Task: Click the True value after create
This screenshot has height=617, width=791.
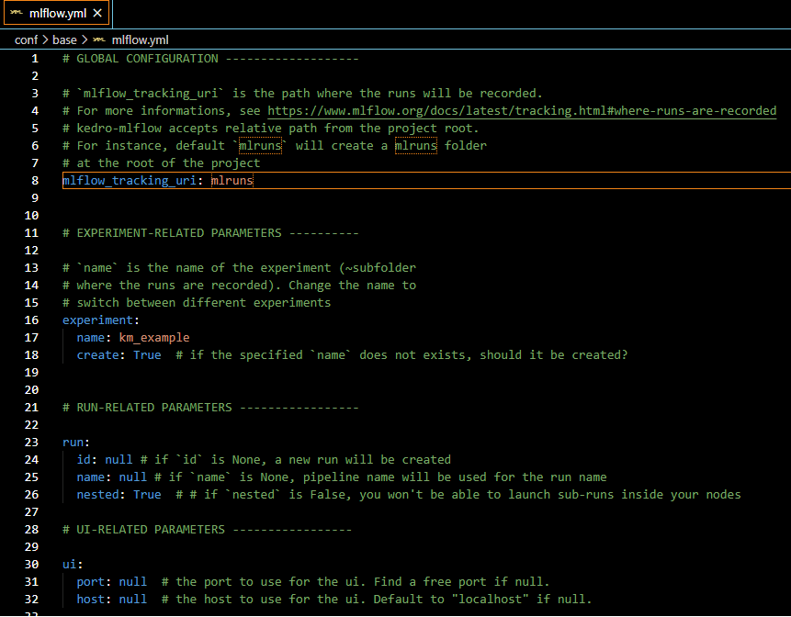Action: pos(147,355)
